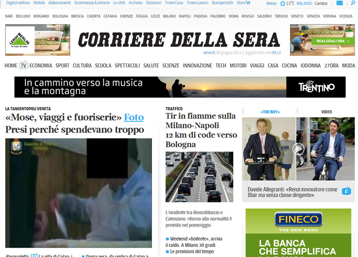Play the Renzi video thumbnail
The image size is (358, 257).
(298, 149)
